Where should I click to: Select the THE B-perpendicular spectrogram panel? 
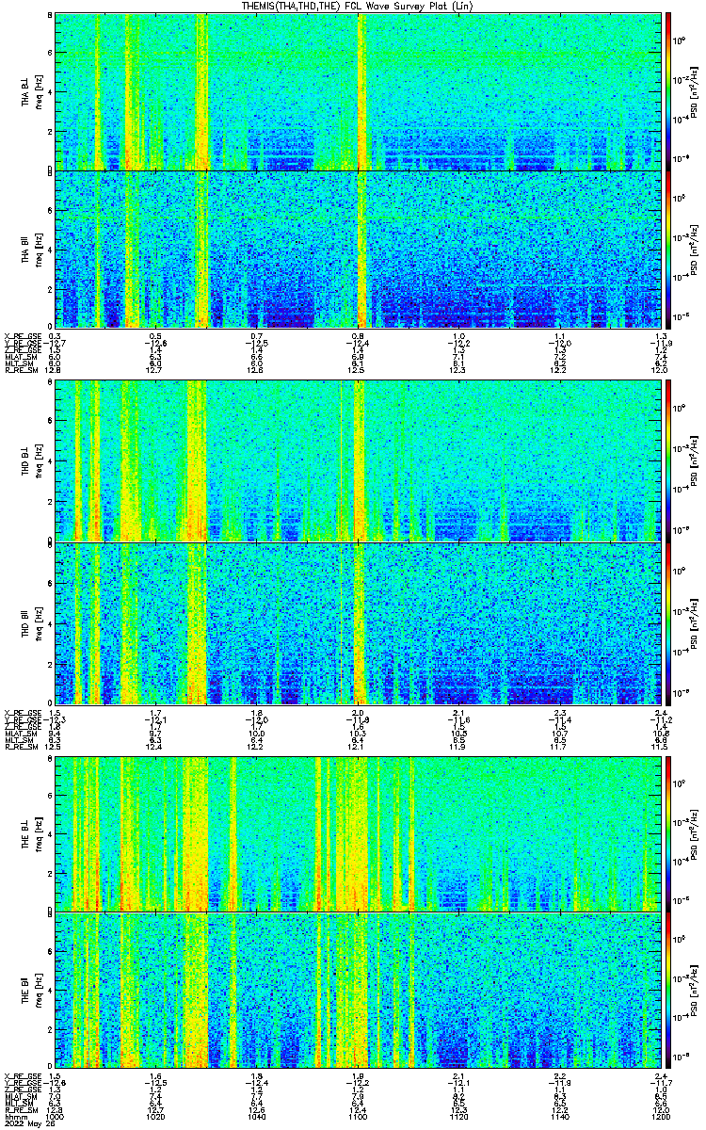[x=359, y=833]
